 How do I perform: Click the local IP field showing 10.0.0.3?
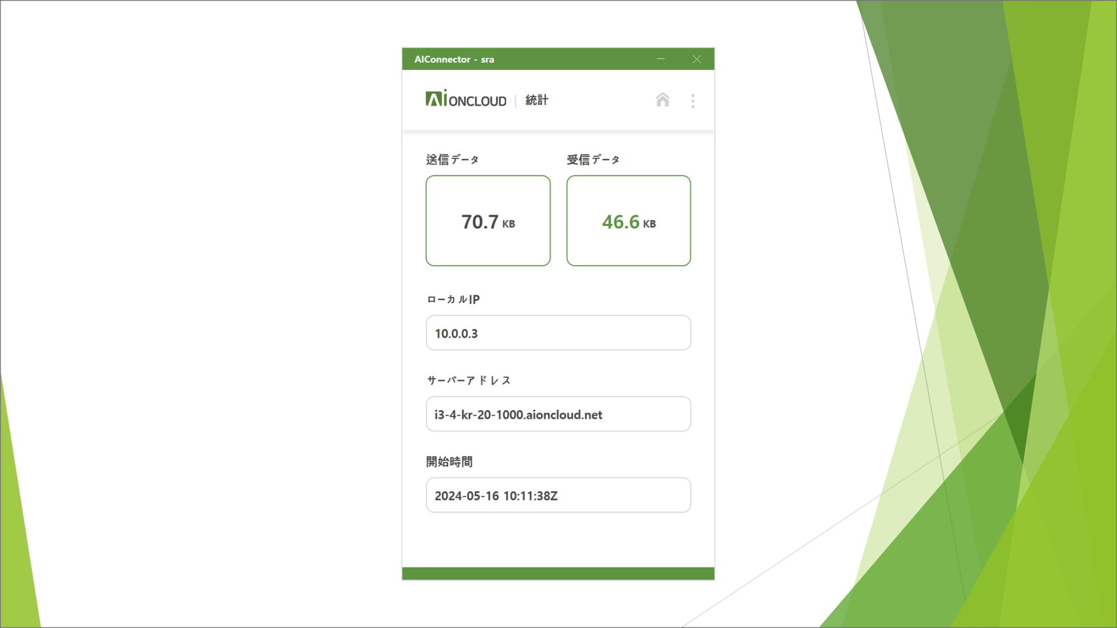tap(558, 333)
